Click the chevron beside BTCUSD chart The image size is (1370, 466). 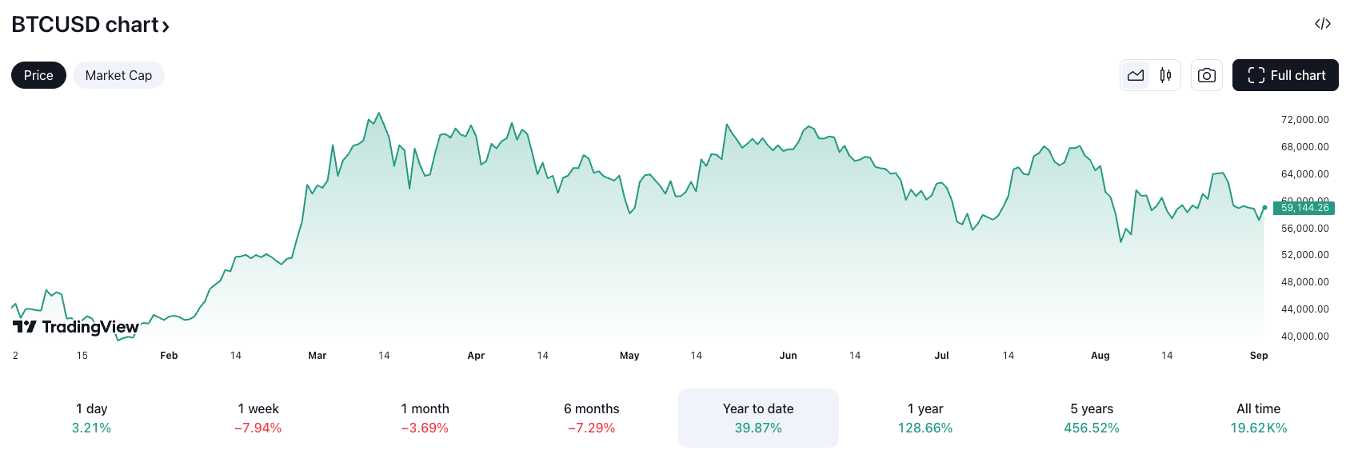pos(166,26)
